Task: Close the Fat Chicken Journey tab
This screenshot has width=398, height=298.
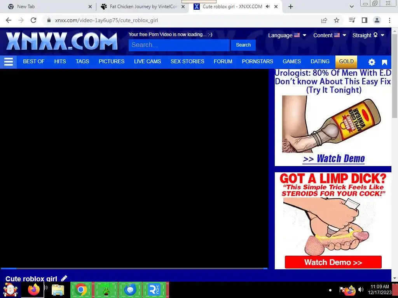Action: [x=183, y=7]
